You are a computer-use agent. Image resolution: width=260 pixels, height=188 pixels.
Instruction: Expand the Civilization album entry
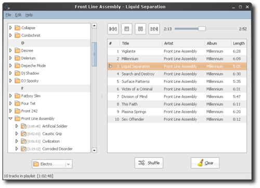(x=17, y=141)
